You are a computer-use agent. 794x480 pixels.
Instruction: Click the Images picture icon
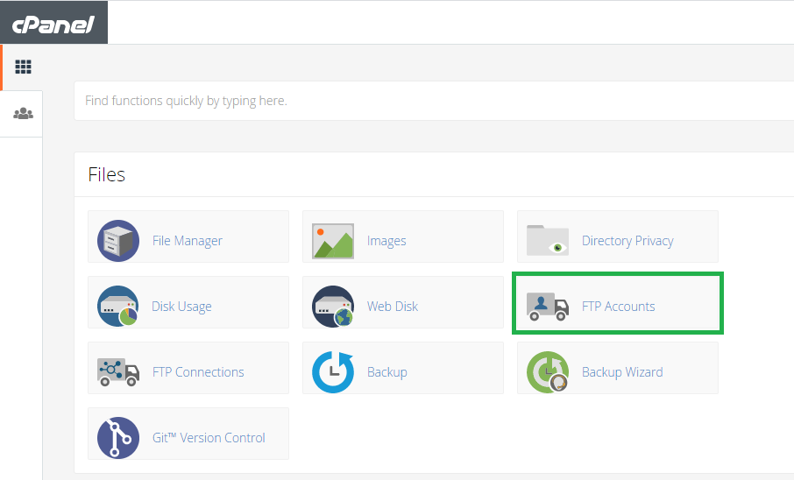333,241
